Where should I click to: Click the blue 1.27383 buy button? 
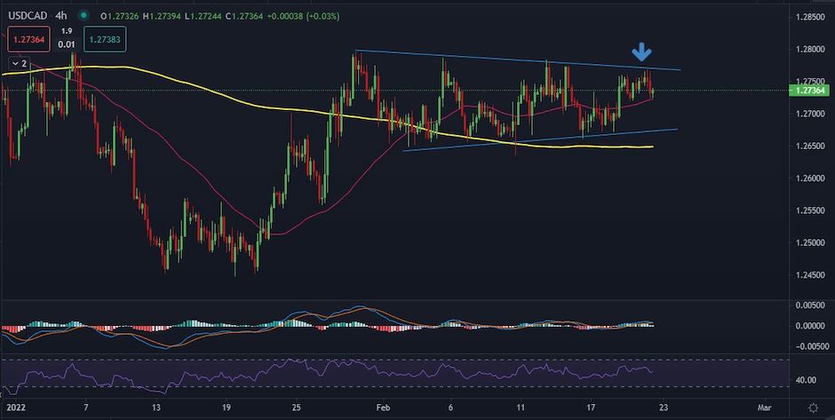coord(105,39)
